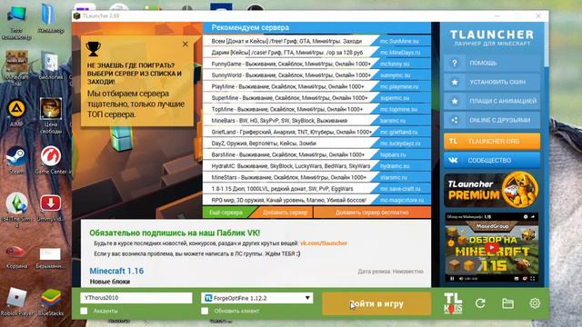This screenshot has width=582, height=327.
Task: Click the YouTube play icon on the video preview
Action: coord(491,247)
